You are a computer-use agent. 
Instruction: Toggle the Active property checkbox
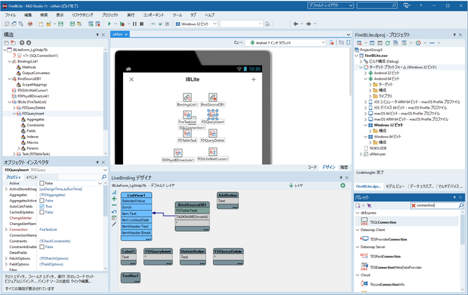coord(42,183)
